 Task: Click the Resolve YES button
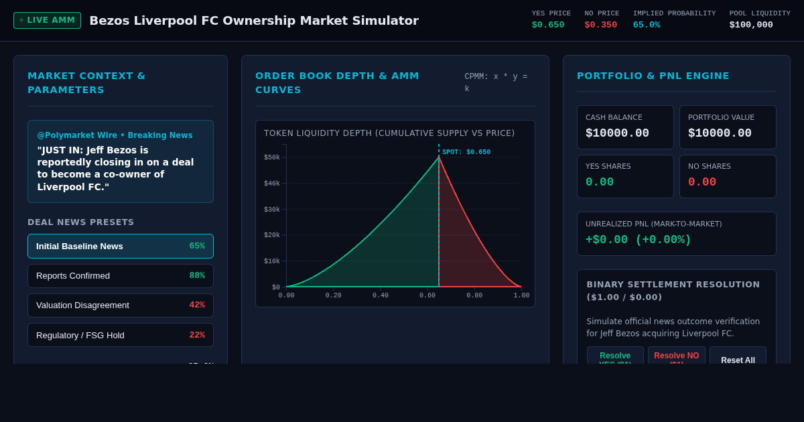tap(615, 356)
